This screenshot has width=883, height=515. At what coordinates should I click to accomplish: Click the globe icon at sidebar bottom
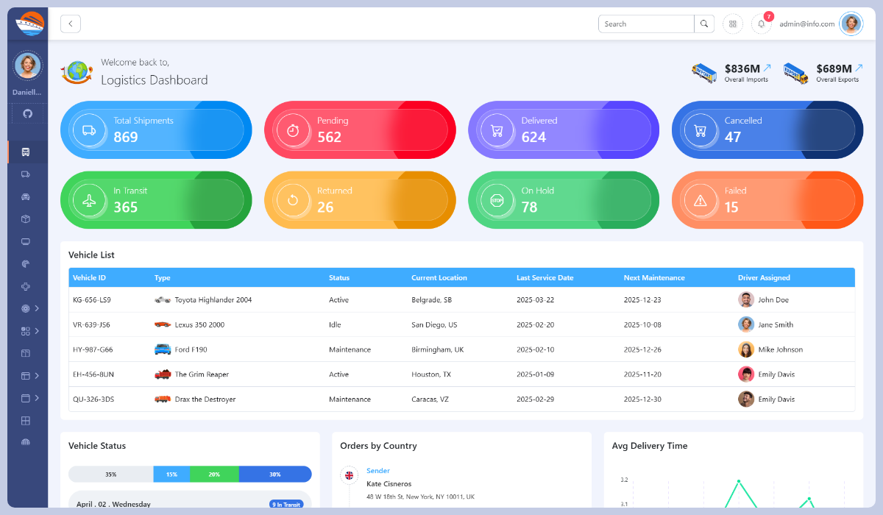27,442
